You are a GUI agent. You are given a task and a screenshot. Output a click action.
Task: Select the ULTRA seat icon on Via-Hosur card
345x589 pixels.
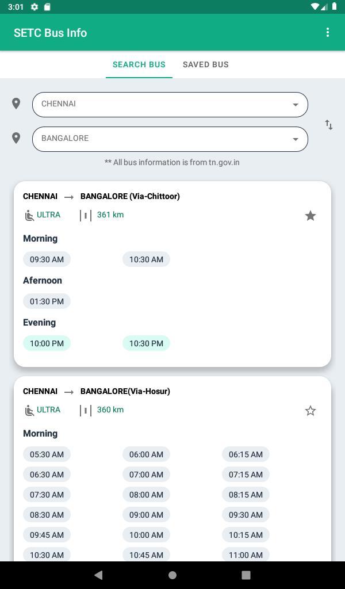28,410
